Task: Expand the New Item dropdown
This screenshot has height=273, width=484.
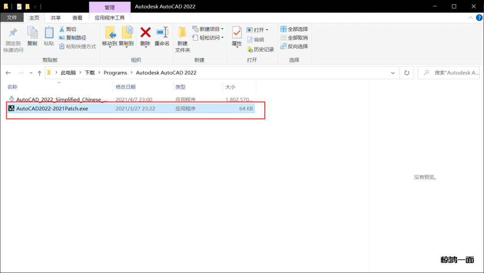Action: coord(223,29)
